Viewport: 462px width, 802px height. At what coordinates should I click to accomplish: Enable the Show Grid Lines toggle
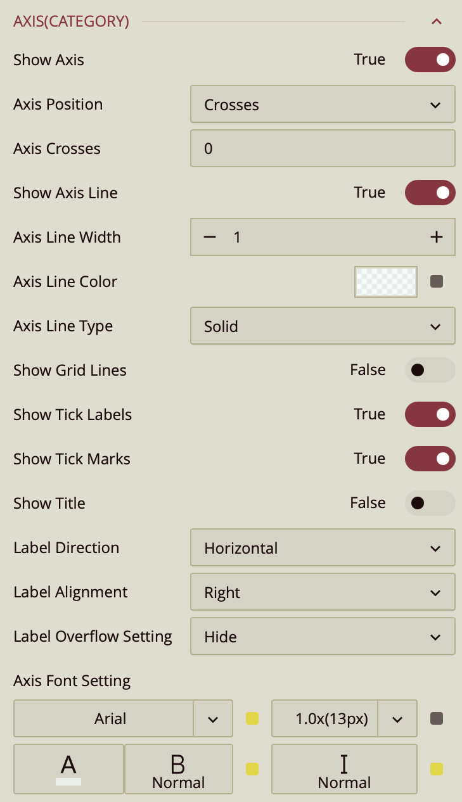430,370
